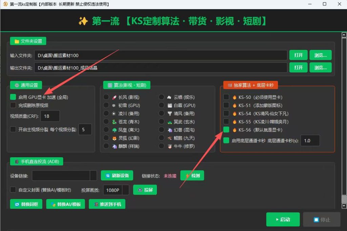
Task: Click the folder icon in 文件夹设置 header
Action: point(17,41)
